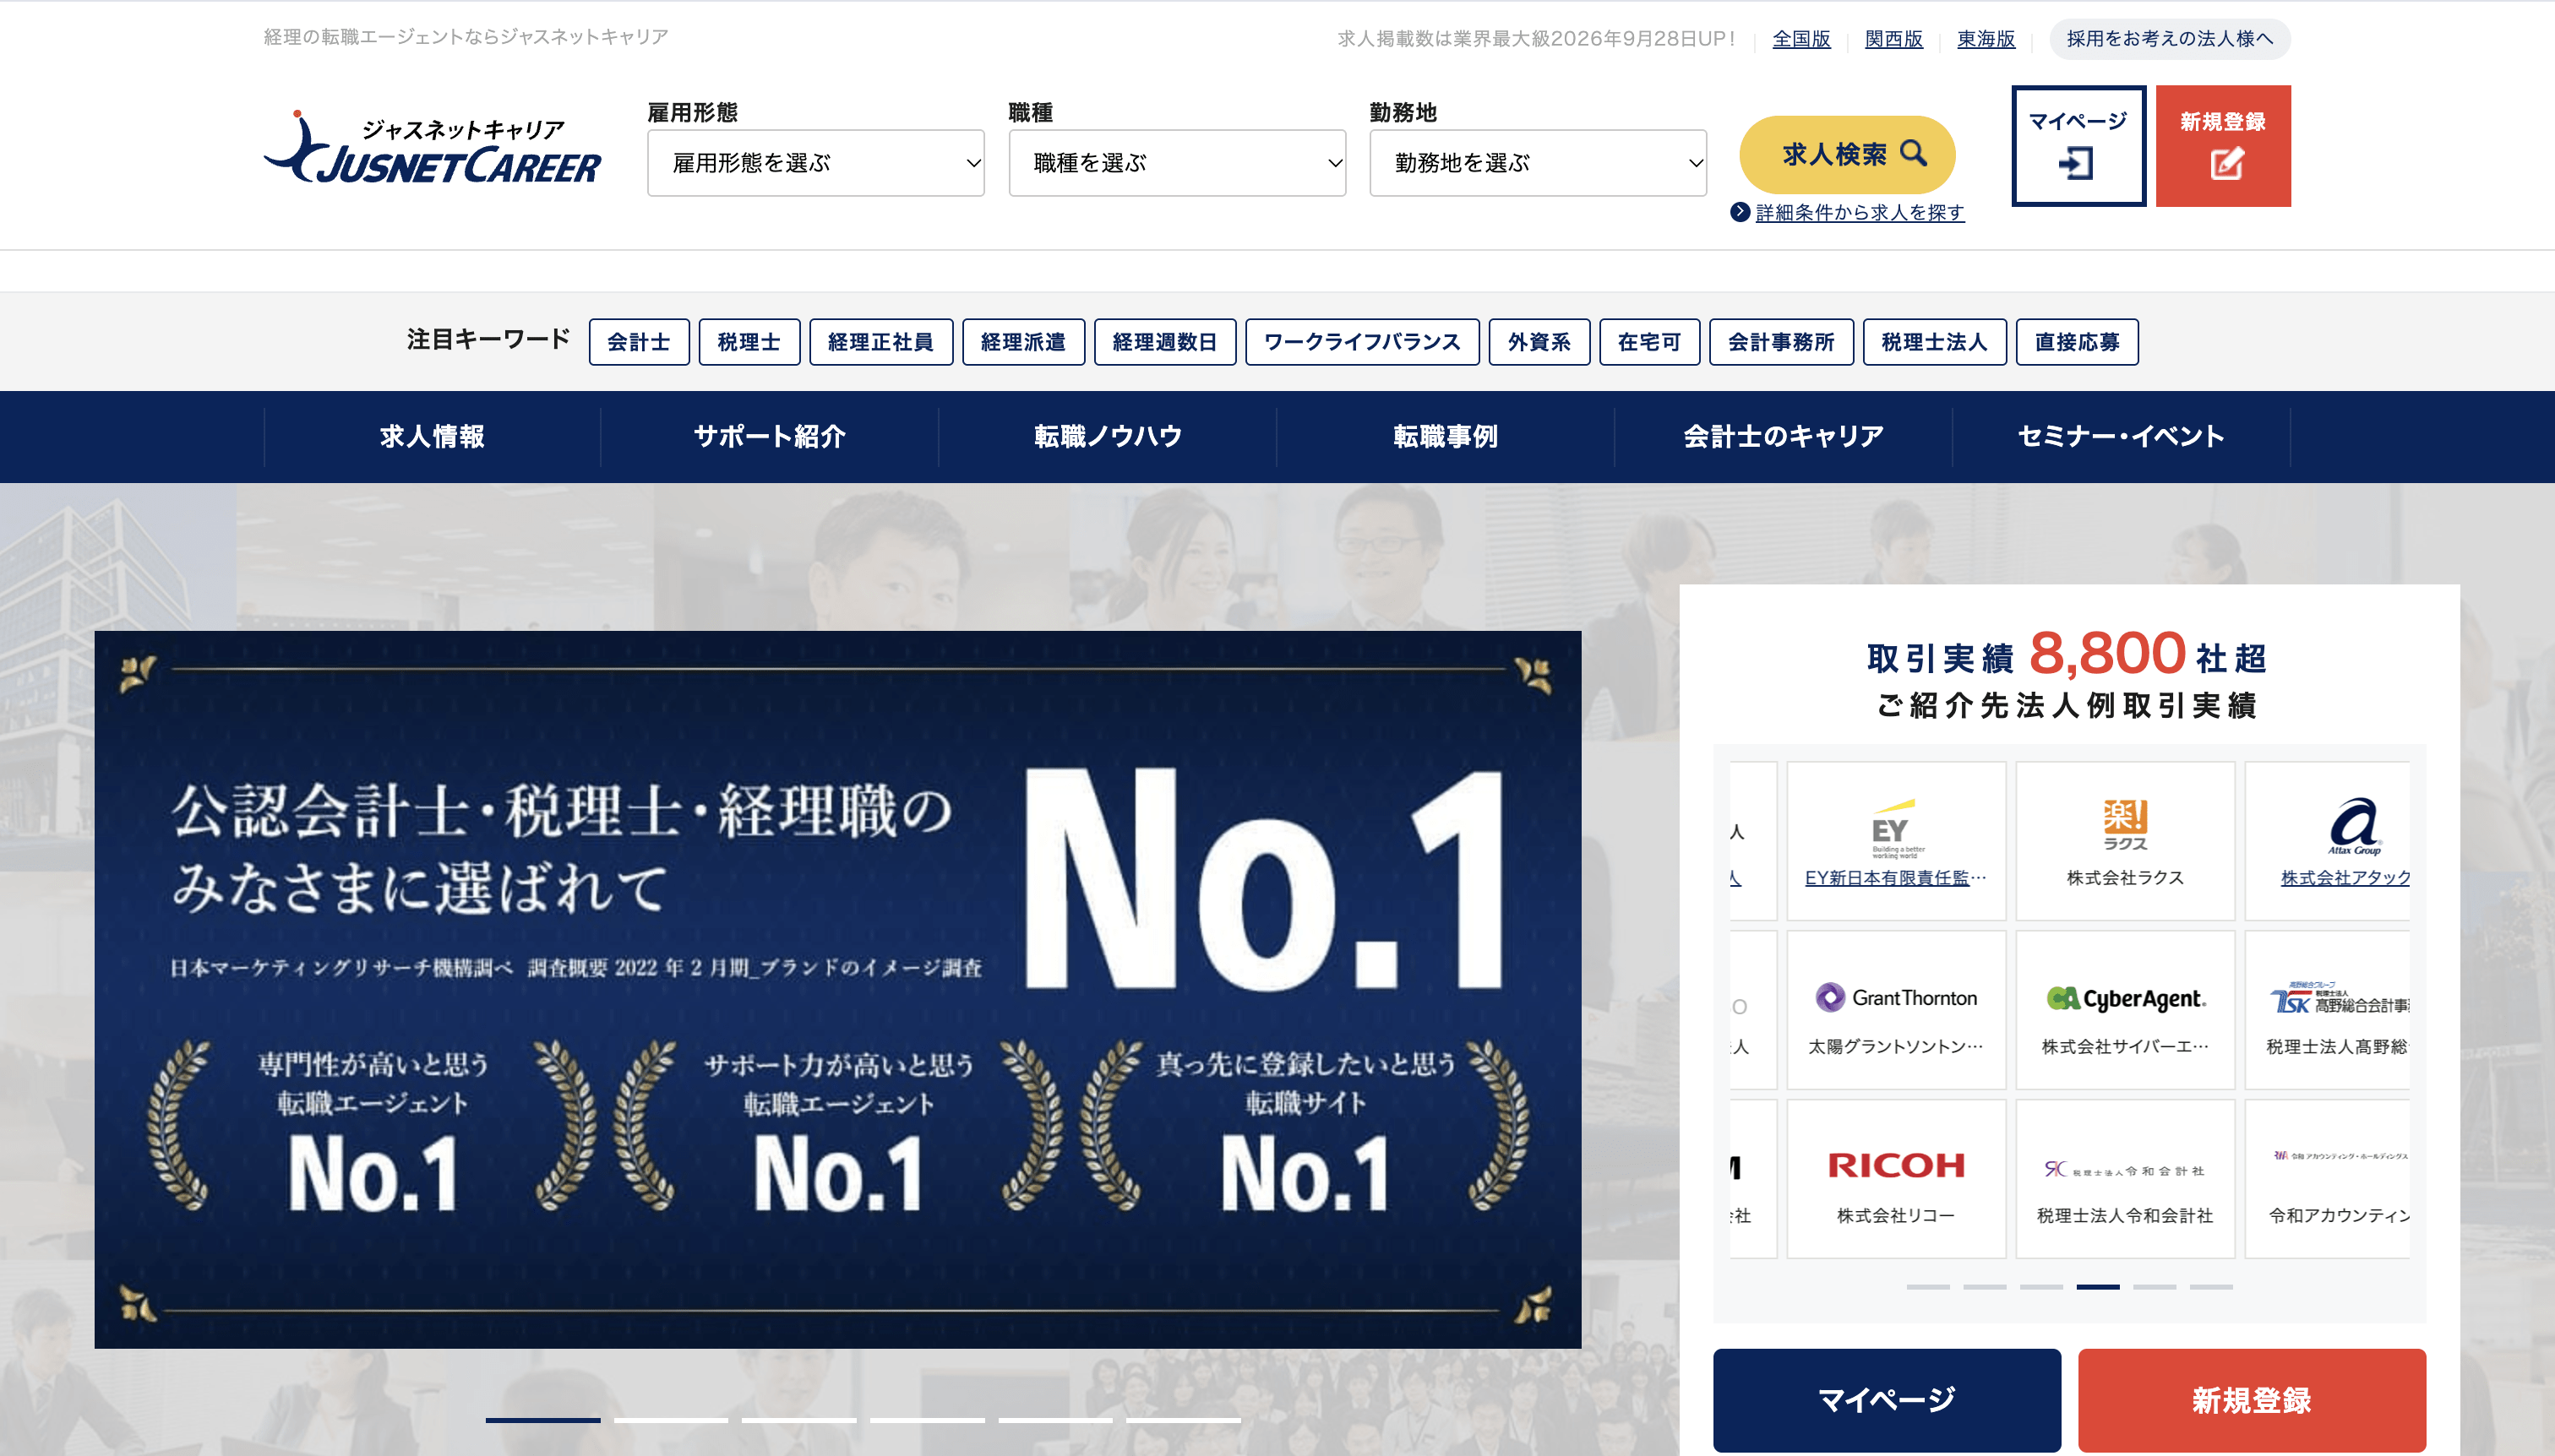Click the login arrow icon under マイページ

coord(2077,164)
